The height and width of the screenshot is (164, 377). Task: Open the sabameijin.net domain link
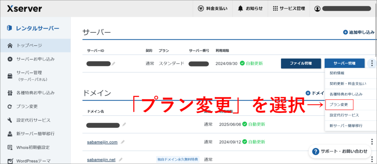point(101,160)
